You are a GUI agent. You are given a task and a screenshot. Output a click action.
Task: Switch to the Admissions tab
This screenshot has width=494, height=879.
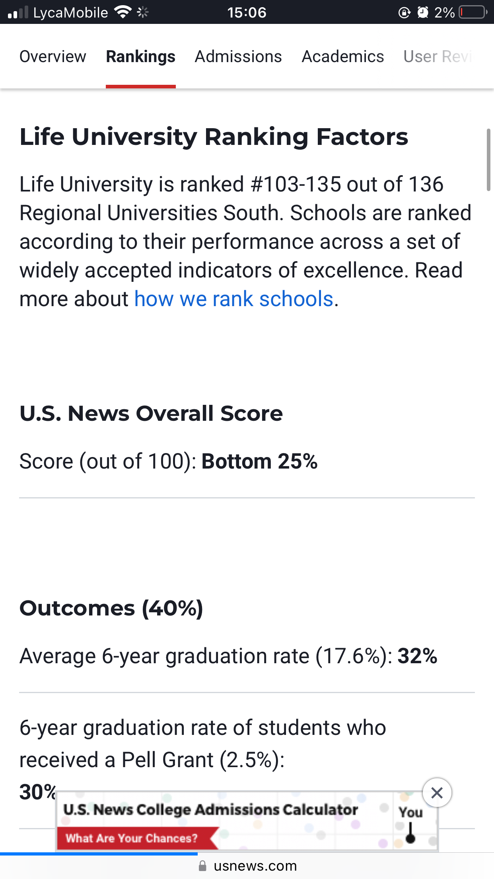pyautogui.click(x=238, y=57)
